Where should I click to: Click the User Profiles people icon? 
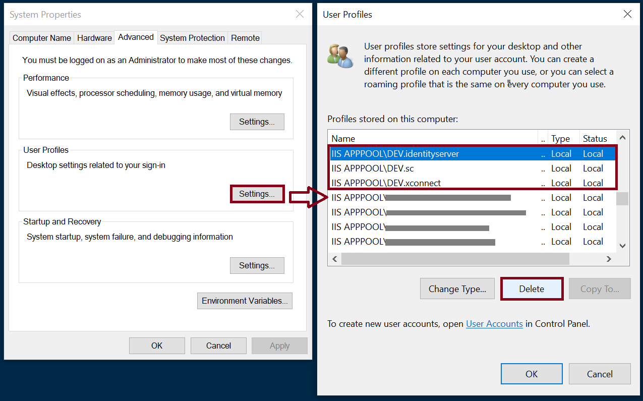coord(340,55)
